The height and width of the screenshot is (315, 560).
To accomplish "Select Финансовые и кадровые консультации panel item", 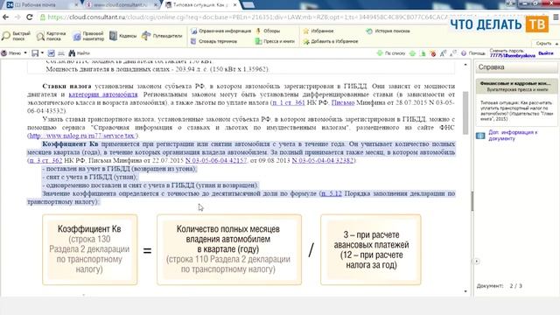I will 516,86.
